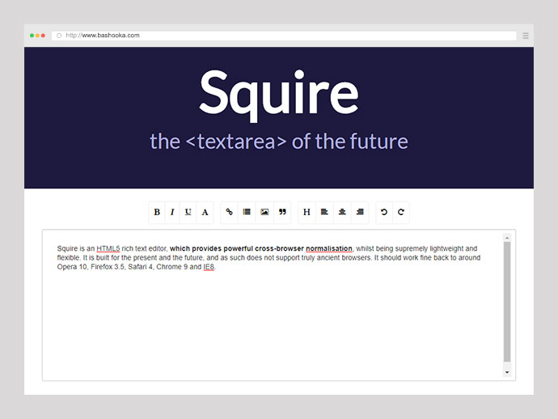
Task: Open the browser hamburger menu
Action: [x=526, y=36]
